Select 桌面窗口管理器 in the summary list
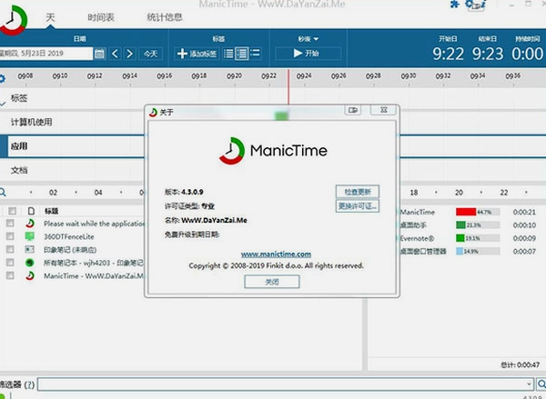 click(423, 251)
